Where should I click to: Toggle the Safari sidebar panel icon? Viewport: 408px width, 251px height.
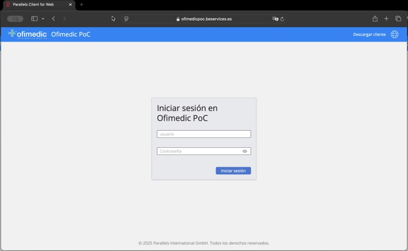[34, 19]
